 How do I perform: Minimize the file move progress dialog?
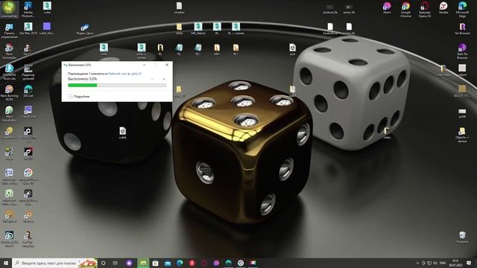click(x=145, y=65)
